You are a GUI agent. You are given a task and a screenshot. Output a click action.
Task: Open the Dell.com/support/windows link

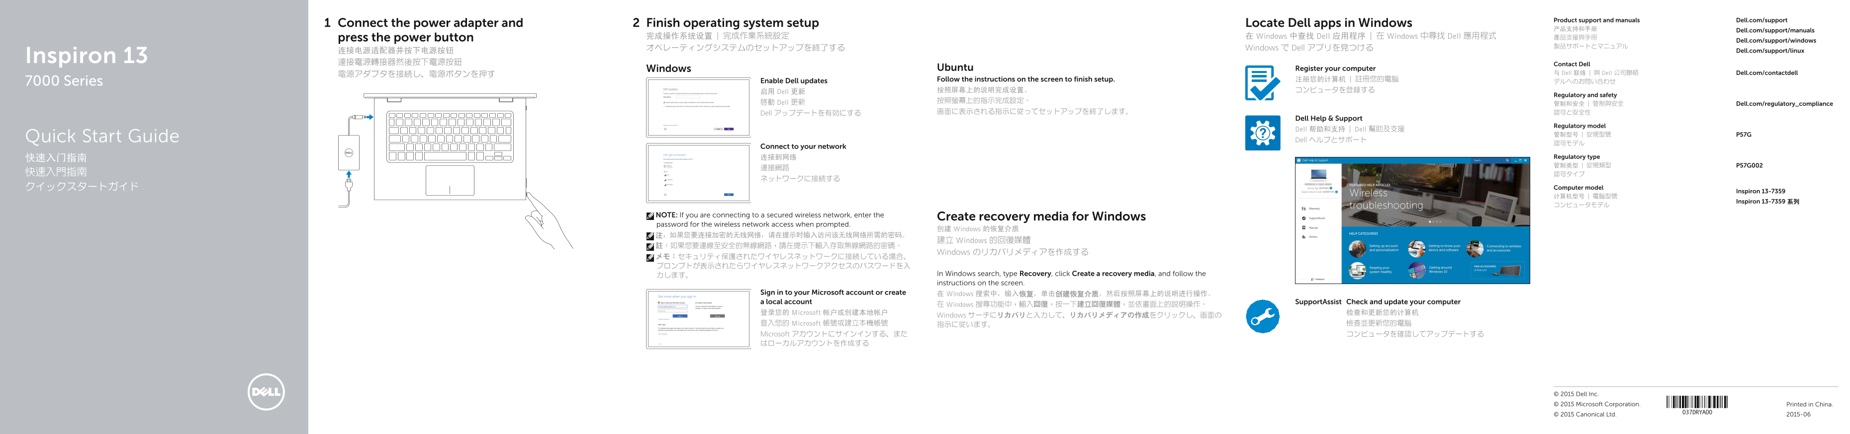pos(1776,40)
